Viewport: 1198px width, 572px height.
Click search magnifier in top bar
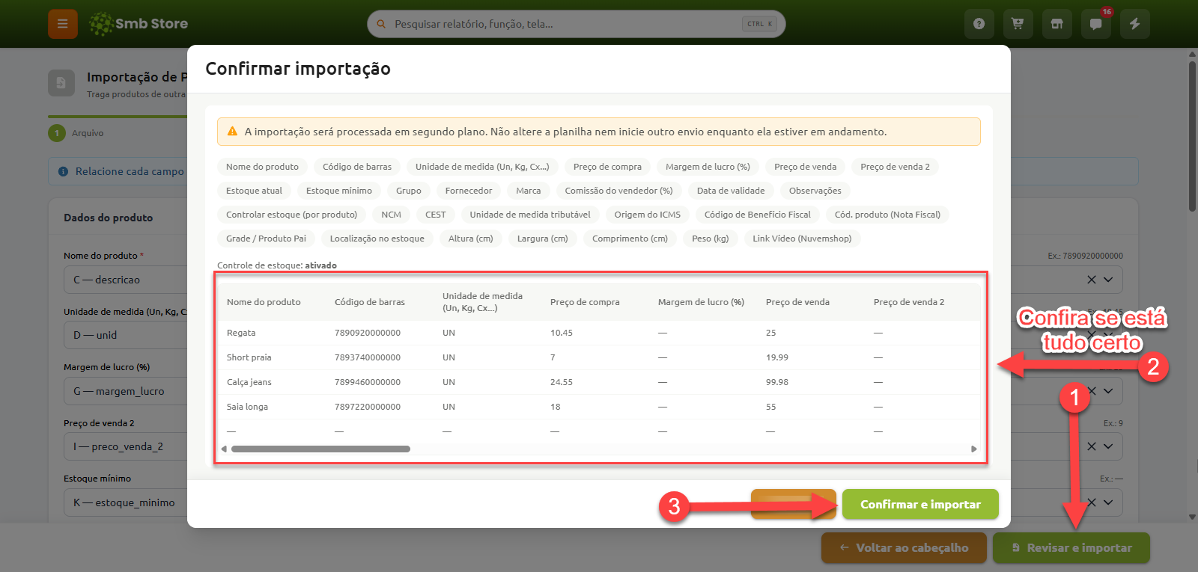point(381,24)
